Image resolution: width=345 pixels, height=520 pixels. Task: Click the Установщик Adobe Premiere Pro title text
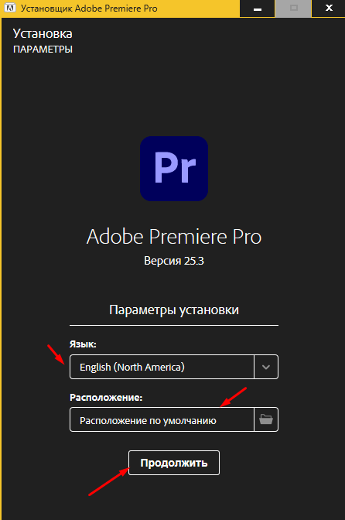[x=89, y=9]
